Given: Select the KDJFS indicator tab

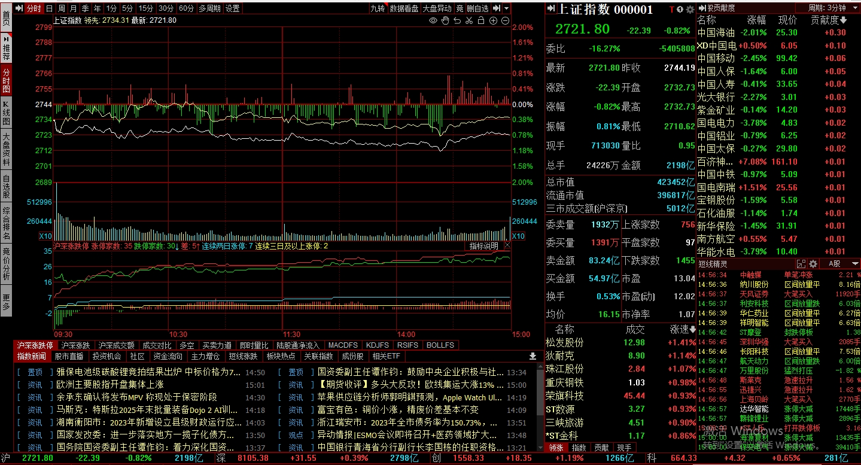Looking at the screenshot, I should click(377, 345).
